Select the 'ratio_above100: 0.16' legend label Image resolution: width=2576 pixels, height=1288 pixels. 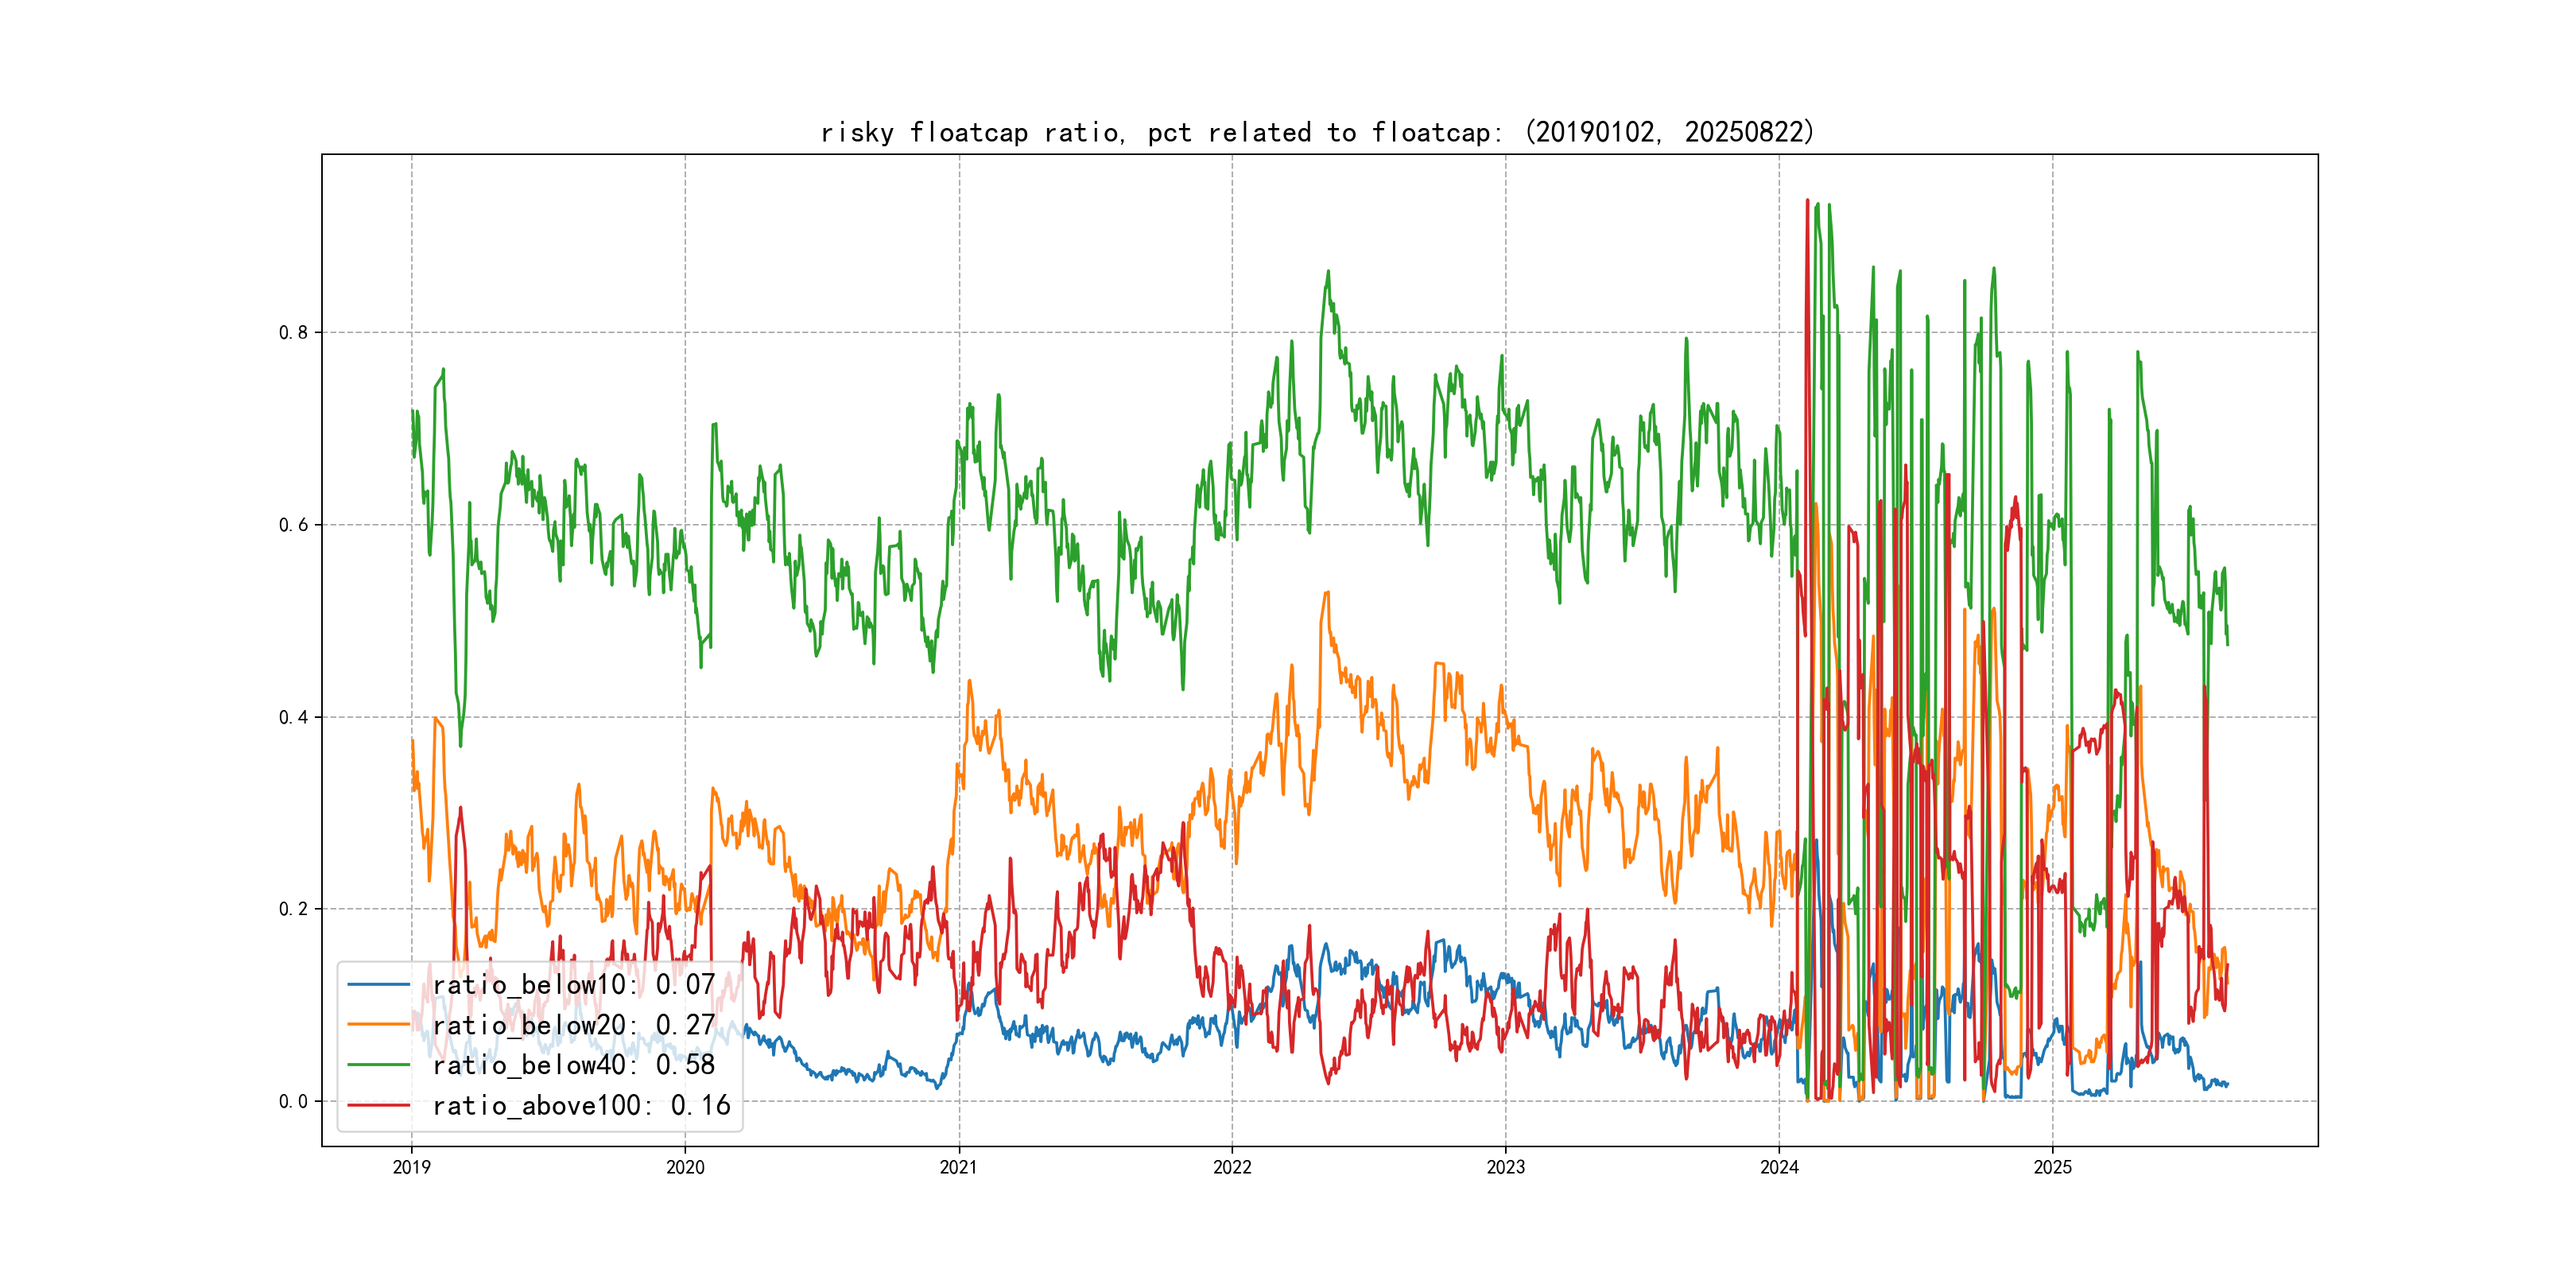click(x=581, y=1105)
